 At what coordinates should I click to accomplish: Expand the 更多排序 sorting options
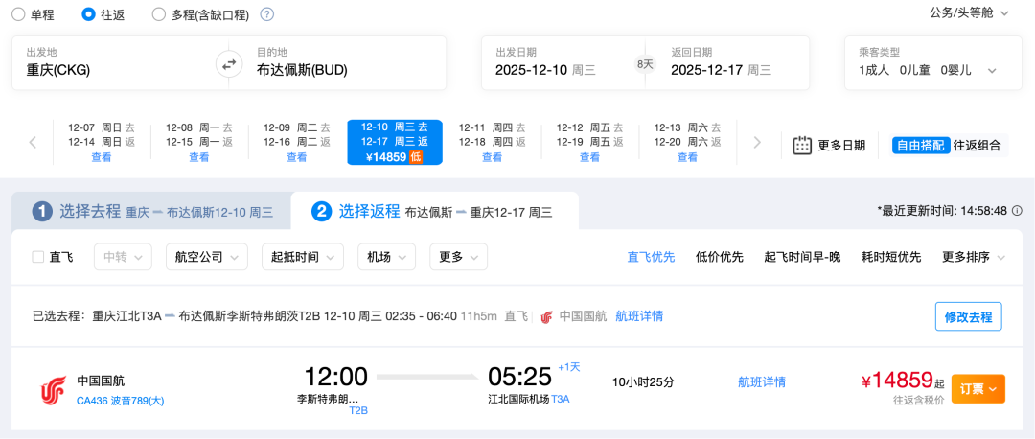coord(974,257)
